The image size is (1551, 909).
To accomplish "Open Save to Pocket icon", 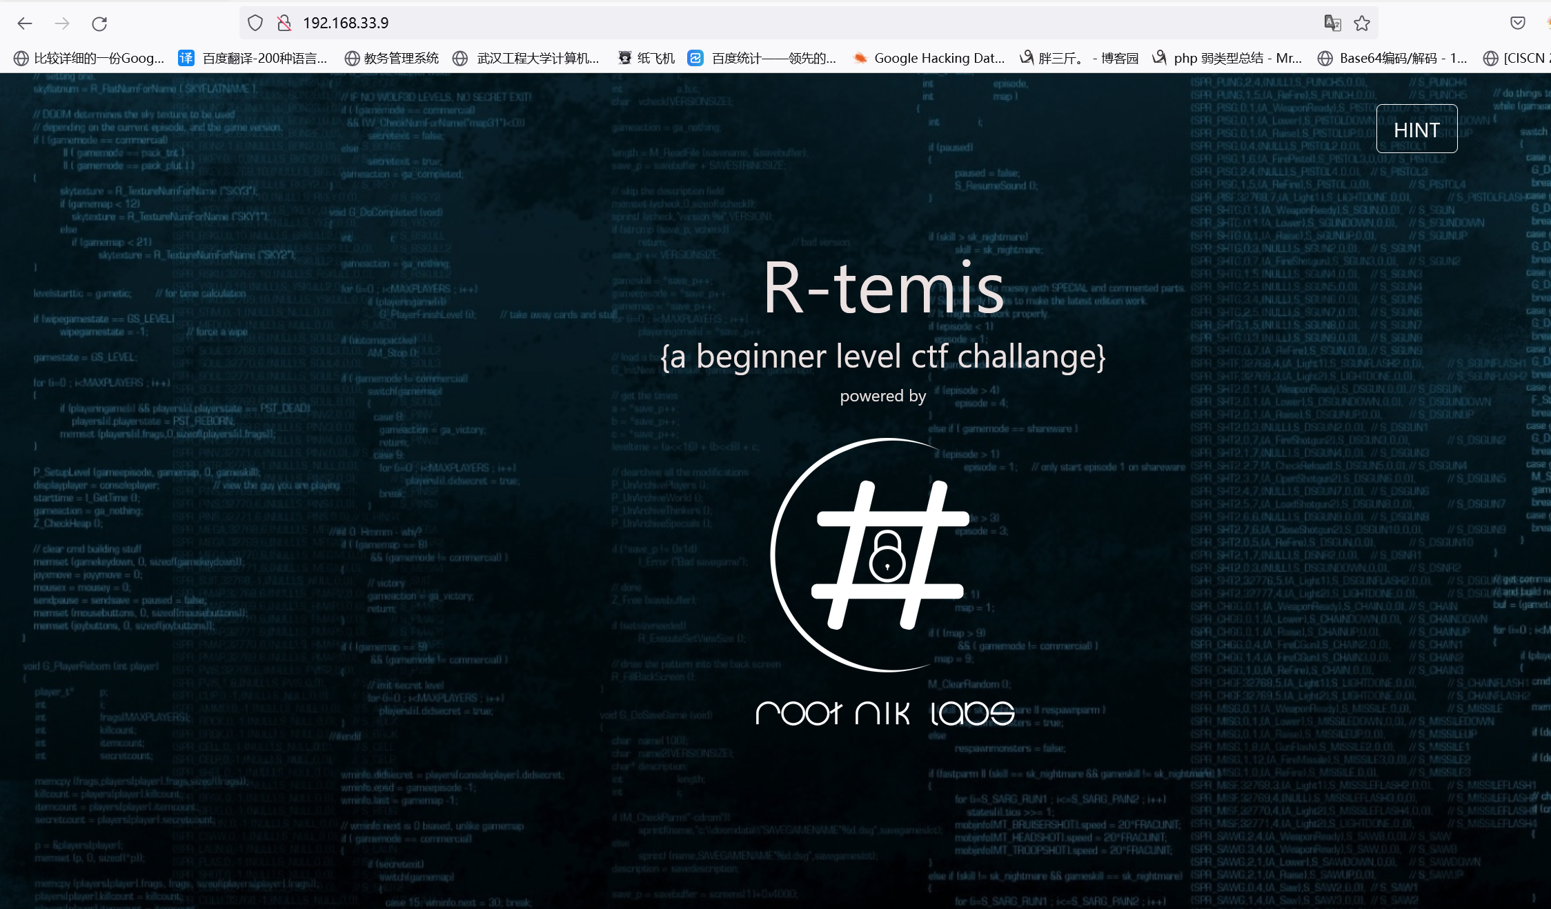I will [x=1517, y=23].
